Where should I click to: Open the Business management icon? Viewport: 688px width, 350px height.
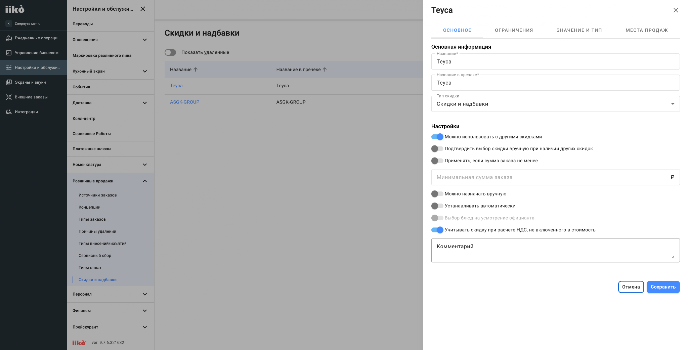[x=9, y=53]
